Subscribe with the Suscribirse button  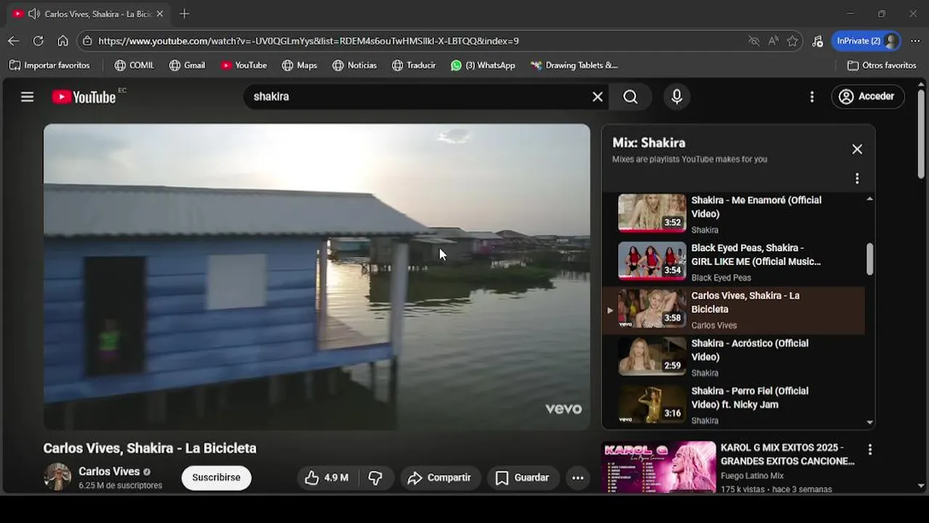[216, 478]
